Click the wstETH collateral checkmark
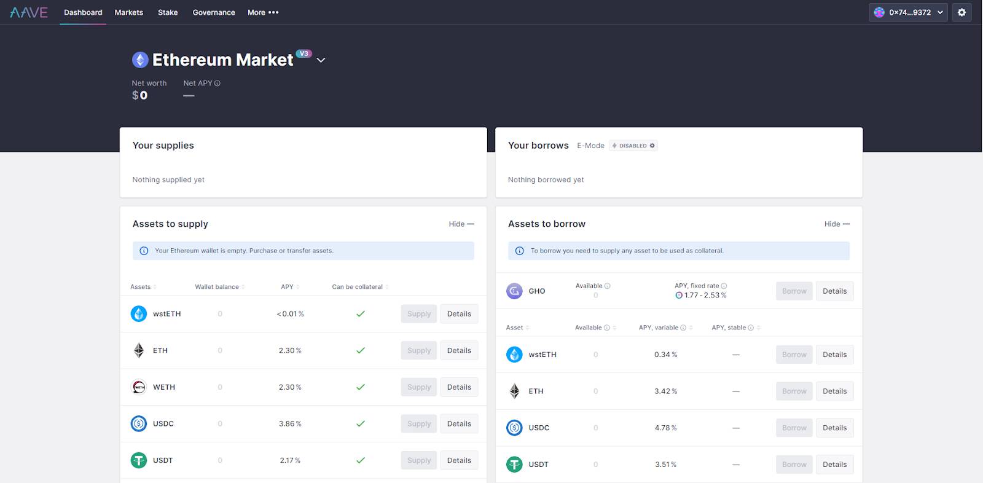 click(361, 313)
